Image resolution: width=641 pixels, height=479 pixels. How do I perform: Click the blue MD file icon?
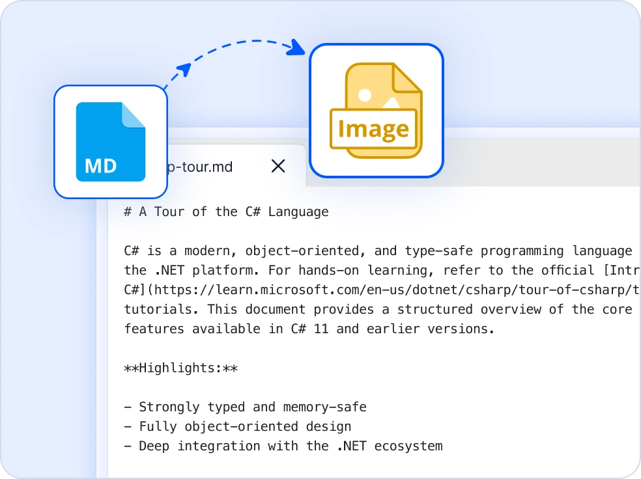[110, 142]
